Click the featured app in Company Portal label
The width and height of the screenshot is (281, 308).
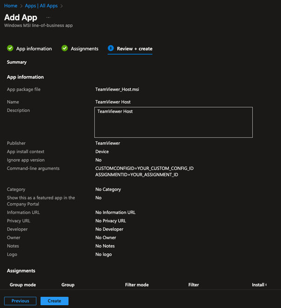coord(41,201)
